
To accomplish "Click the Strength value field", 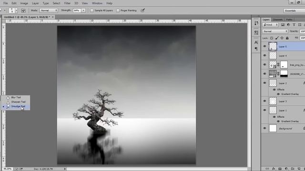I will (x=77, y=10).
